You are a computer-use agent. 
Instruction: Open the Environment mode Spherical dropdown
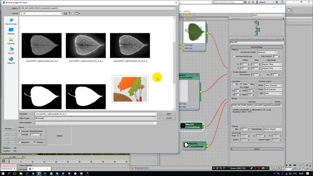[267, 52]
